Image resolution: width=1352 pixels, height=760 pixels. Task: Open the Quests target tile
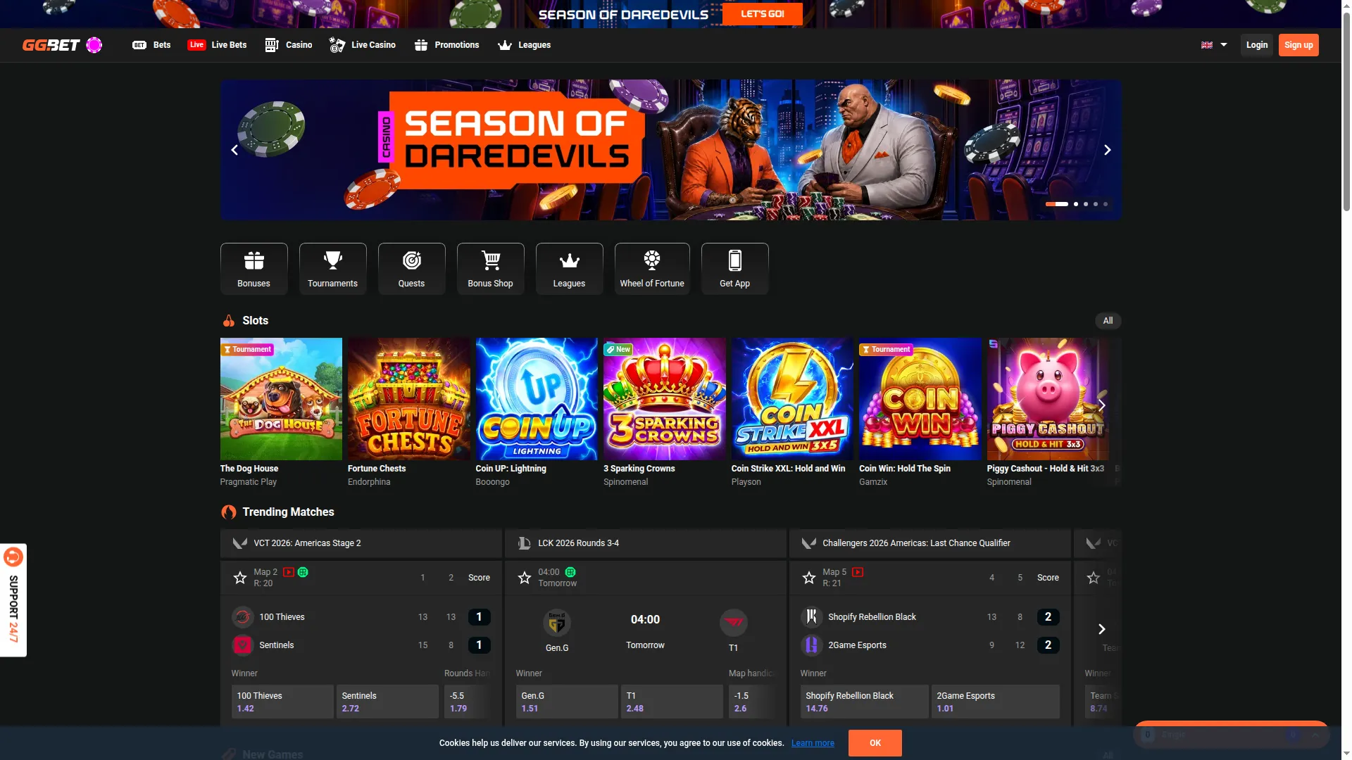click(x=411, y=269)
